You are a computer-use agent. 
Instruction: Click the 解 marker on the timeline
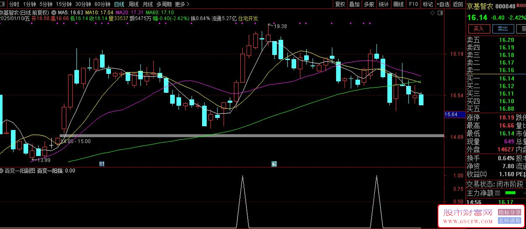274,164
